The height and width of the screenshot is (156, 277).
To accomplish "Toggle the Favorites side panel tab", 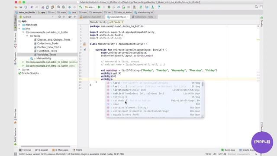I will [16, 116].
